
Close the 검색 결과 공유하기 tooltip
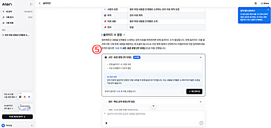point(268,10)
